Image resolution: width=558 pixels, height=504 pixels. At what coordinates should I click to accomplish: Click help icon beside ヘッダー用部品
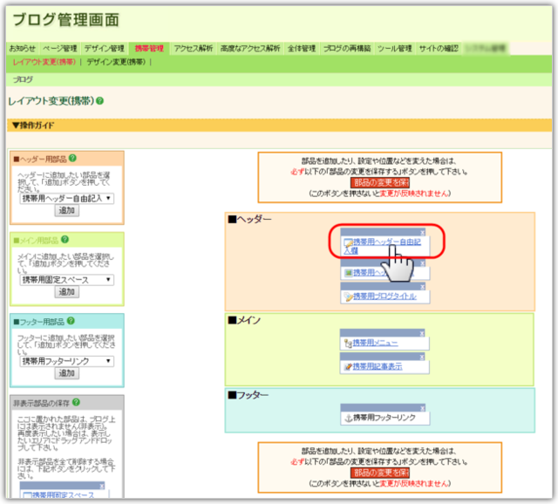pos(72,159)
